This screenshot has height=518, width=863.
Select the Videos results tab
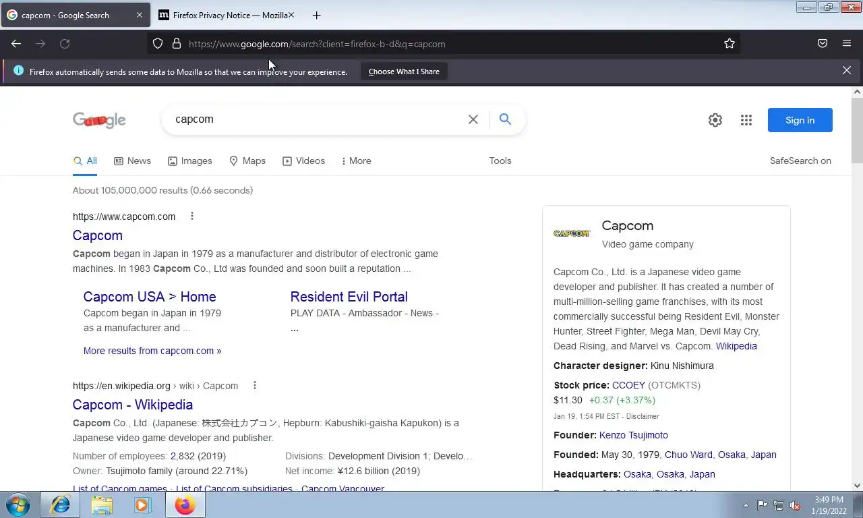coord(303,161)
